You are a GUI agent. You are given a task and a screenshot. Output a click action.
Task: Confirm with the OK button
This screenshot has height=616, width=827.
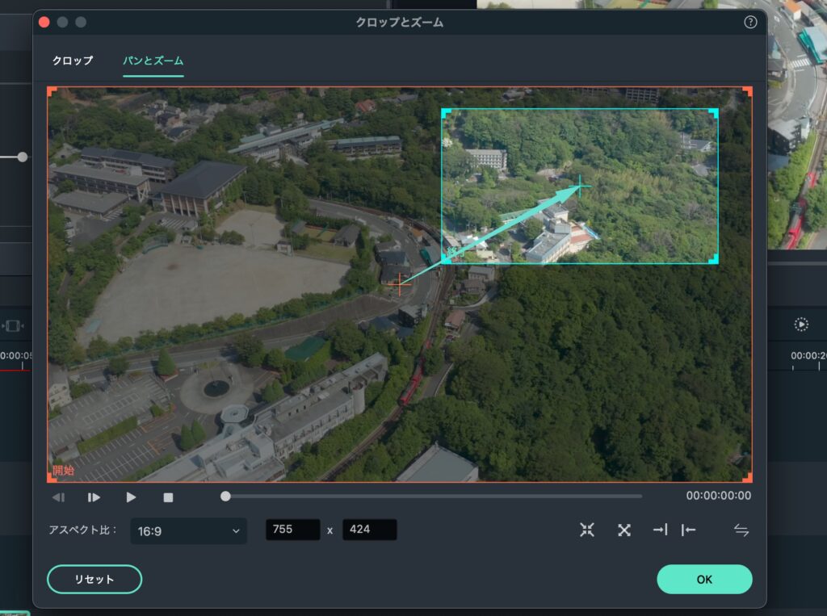tap(704, 579)
